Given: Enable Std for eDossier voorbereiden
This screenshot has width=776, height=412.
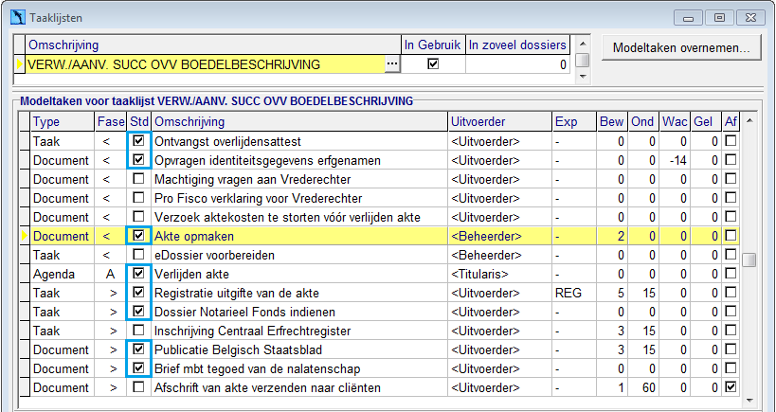Looking at the screenshot, I should click(x=139, y=255).
